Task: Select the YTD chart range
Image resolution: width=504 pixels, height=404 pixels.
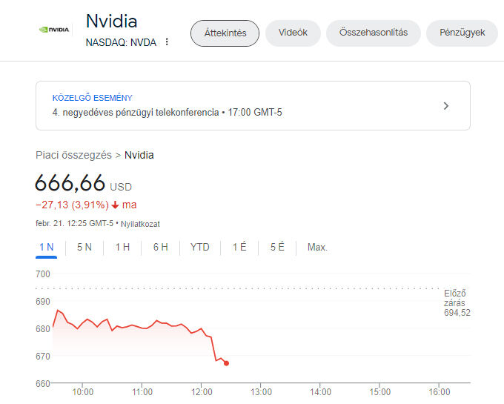Action: (x=199, y=247)
